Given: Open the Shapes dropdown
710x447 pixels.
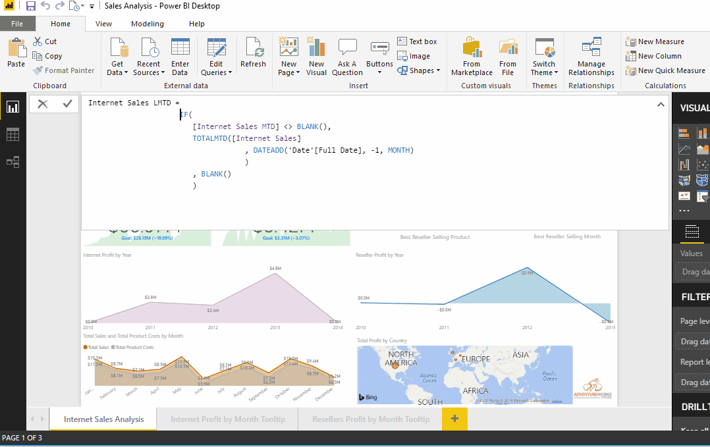Looking at the screenshot, I should tap(439, 70).
